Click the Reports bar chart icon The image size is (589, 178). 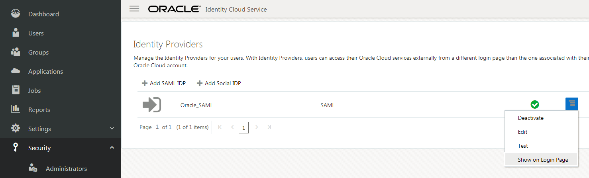tap(16, 109)
